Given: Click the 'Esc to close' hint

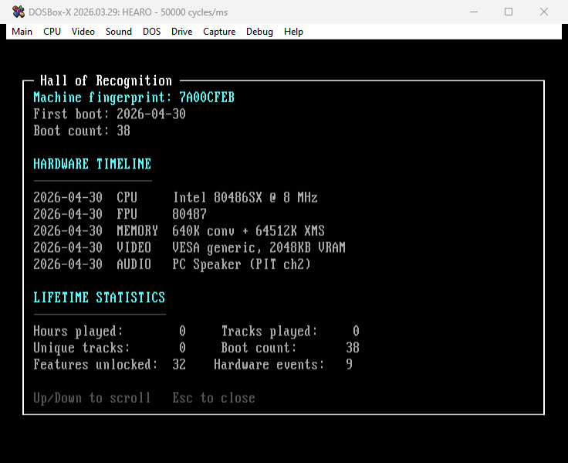Looking at the screenshot, I should [x=214, y=398].
